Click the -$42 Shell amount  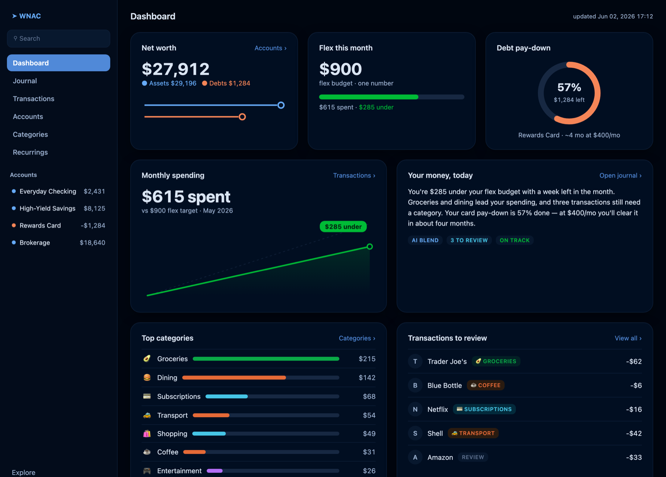click(634, 433)
